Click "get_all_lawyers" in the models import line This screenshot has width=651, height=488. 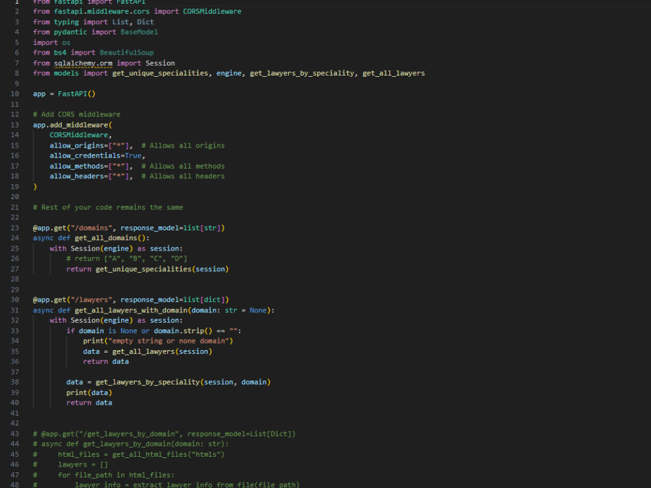point(394,73)
